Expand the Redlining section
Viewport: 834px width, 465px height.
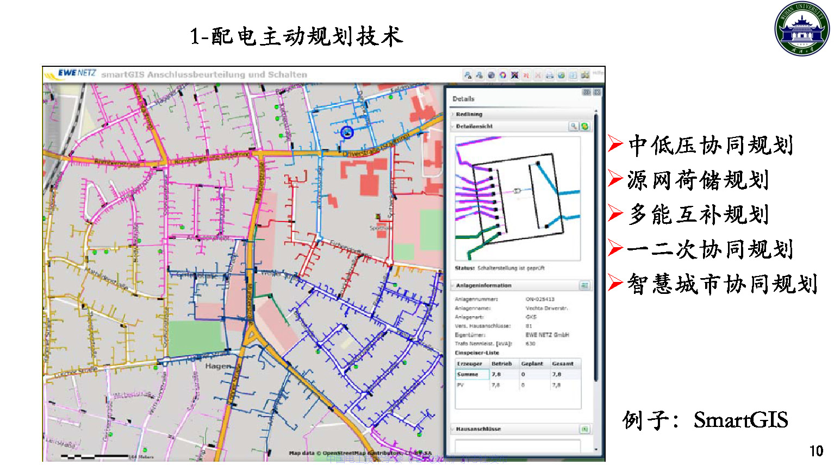click(521, 114)
